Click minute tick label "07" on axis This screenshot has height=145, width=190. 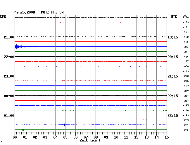click(86, 137)
